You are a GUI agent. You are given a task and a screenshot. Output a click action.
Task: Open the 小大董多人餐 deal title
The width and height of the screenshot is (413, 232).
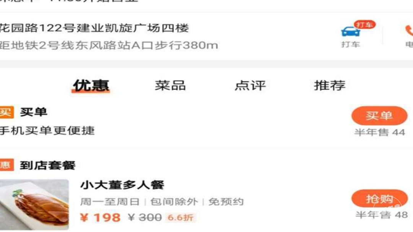[122, 185]
